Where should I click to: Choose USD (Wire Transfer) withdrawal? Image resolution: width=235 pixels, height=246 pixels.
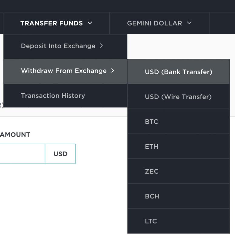coord(178,97)
